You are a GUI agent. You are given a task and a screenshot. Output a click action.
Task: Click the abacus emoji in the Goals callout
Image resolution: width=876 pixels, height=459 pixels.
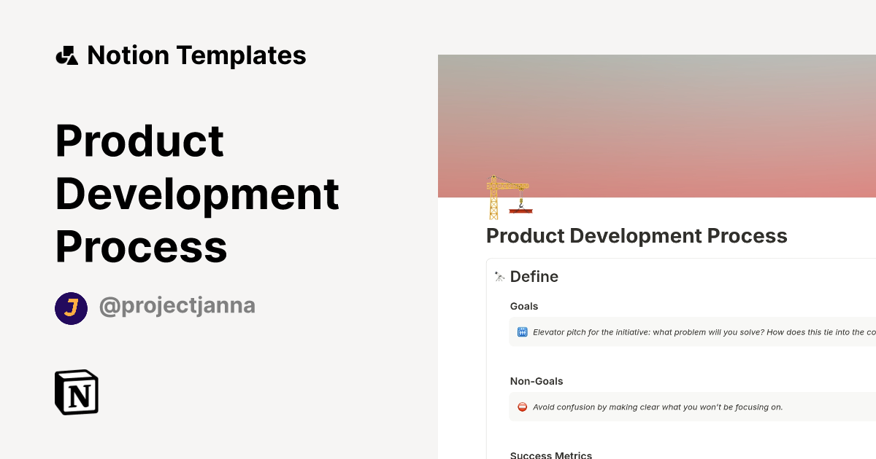click(x=521, y=331)
